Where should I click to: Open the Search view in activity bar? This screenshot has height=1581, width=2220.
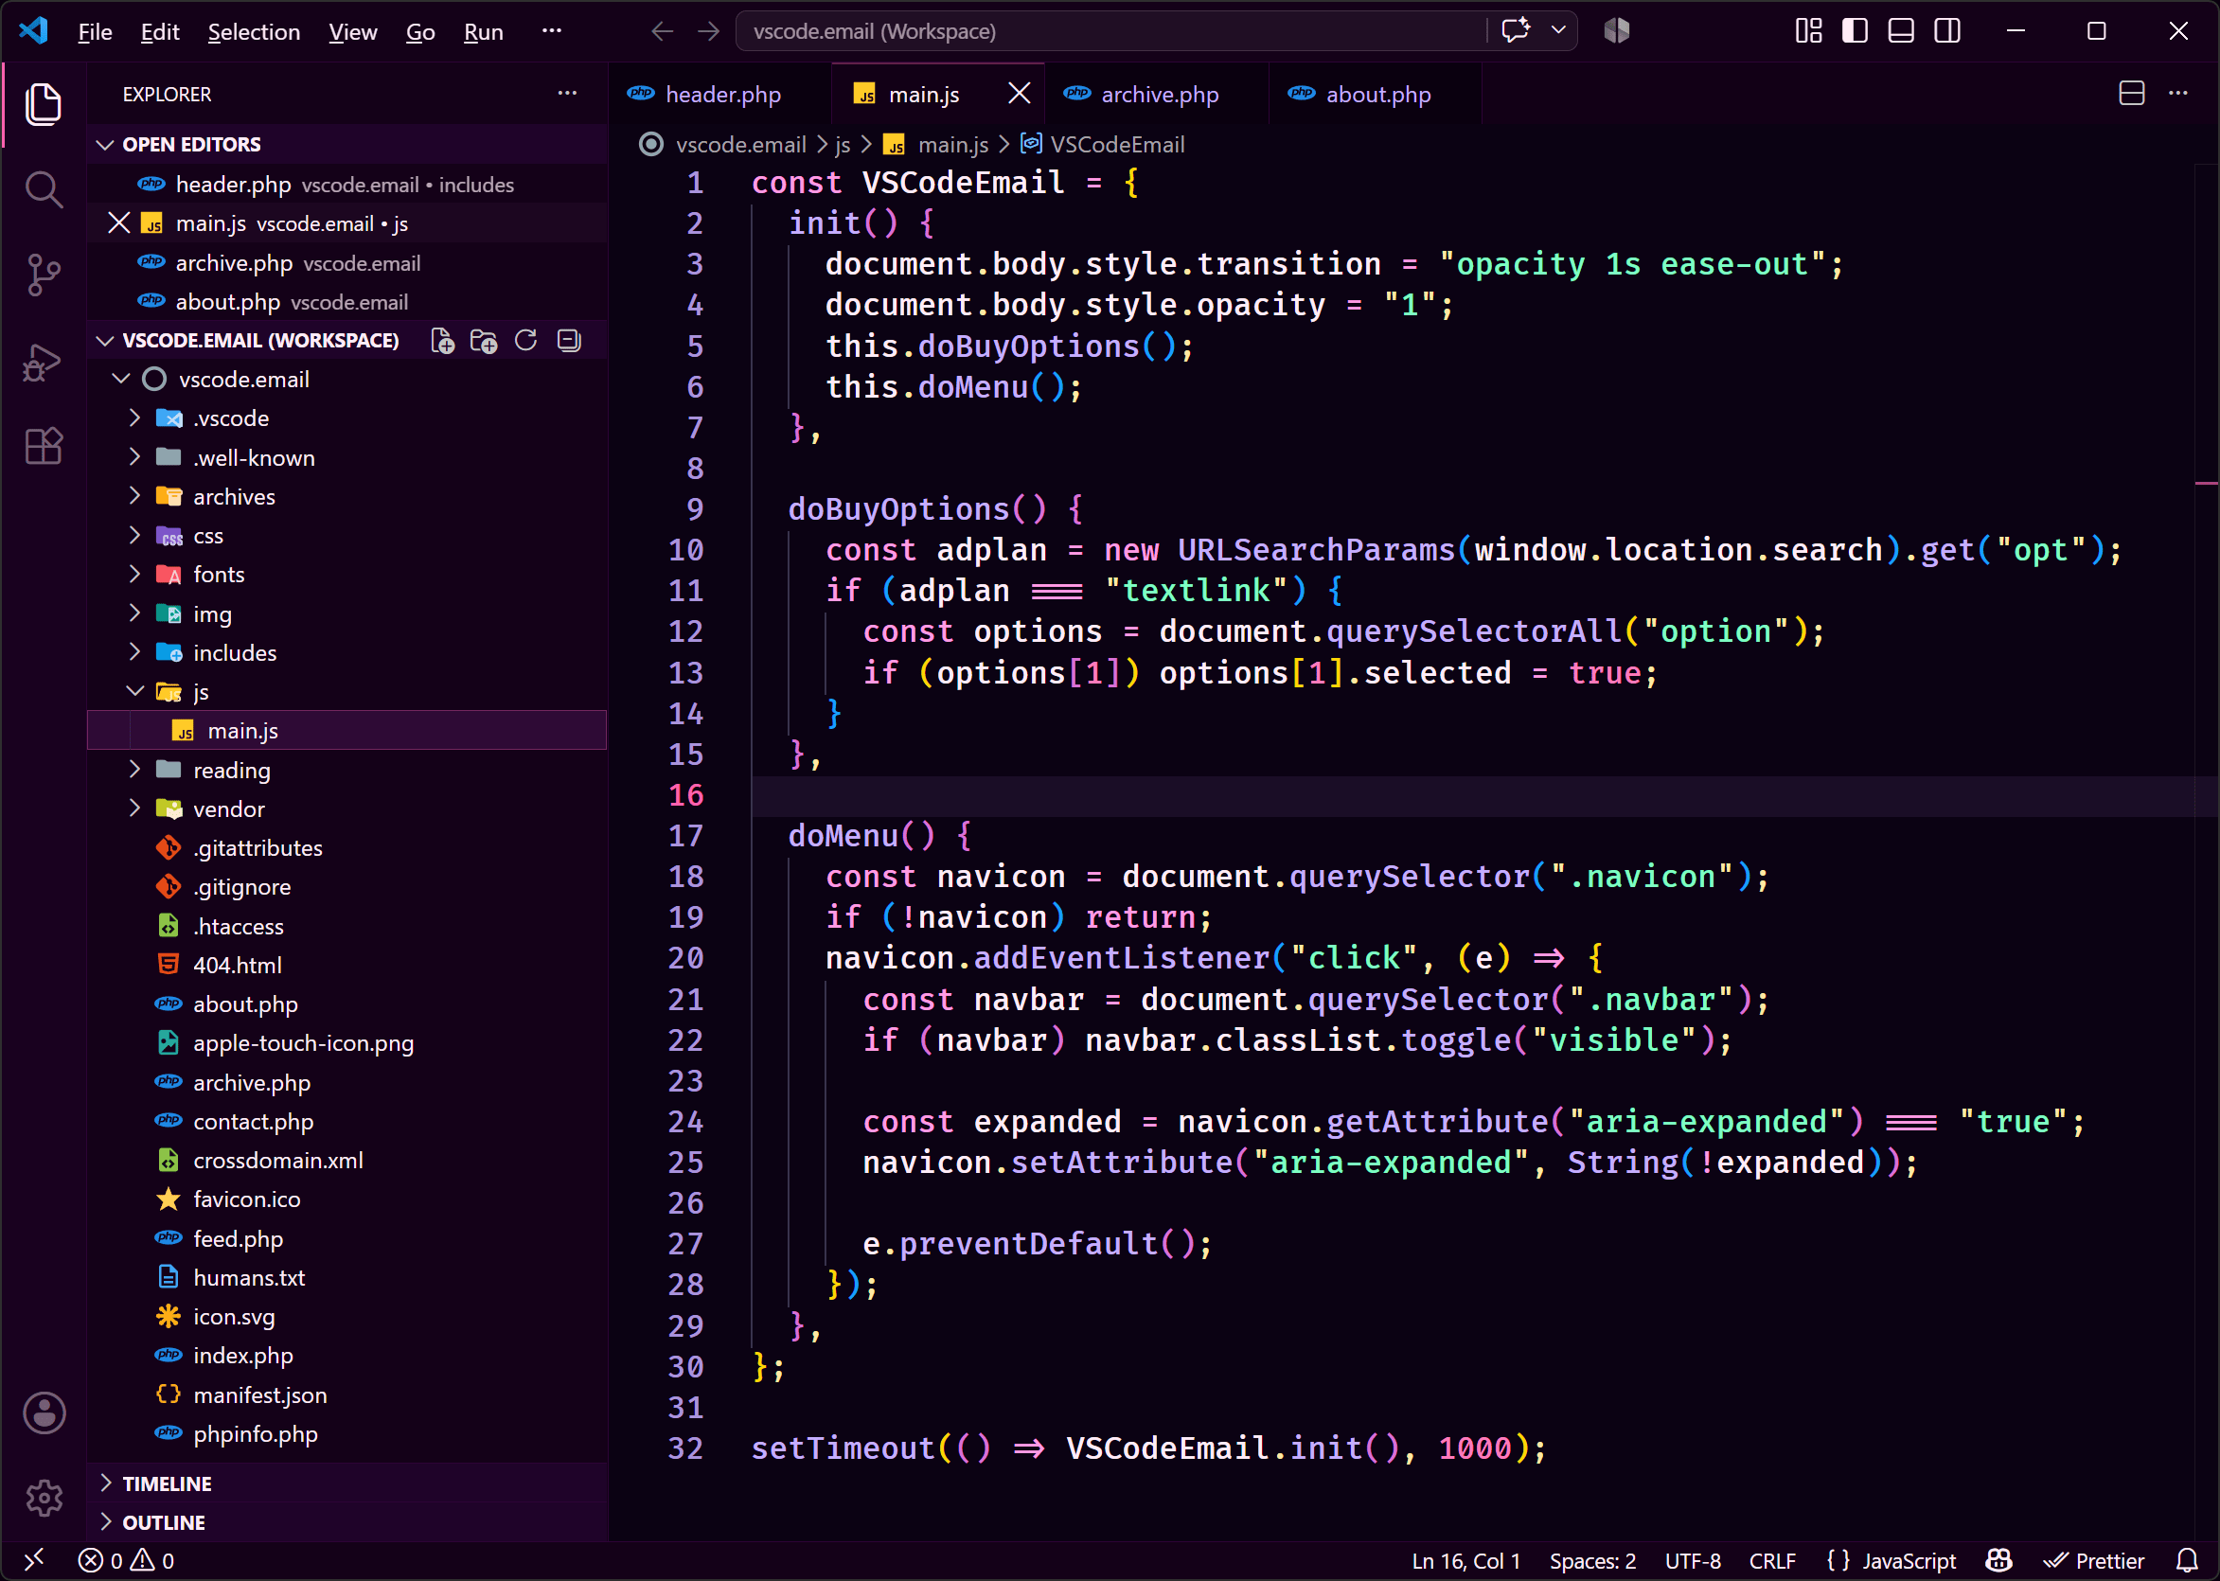point(44,188)
